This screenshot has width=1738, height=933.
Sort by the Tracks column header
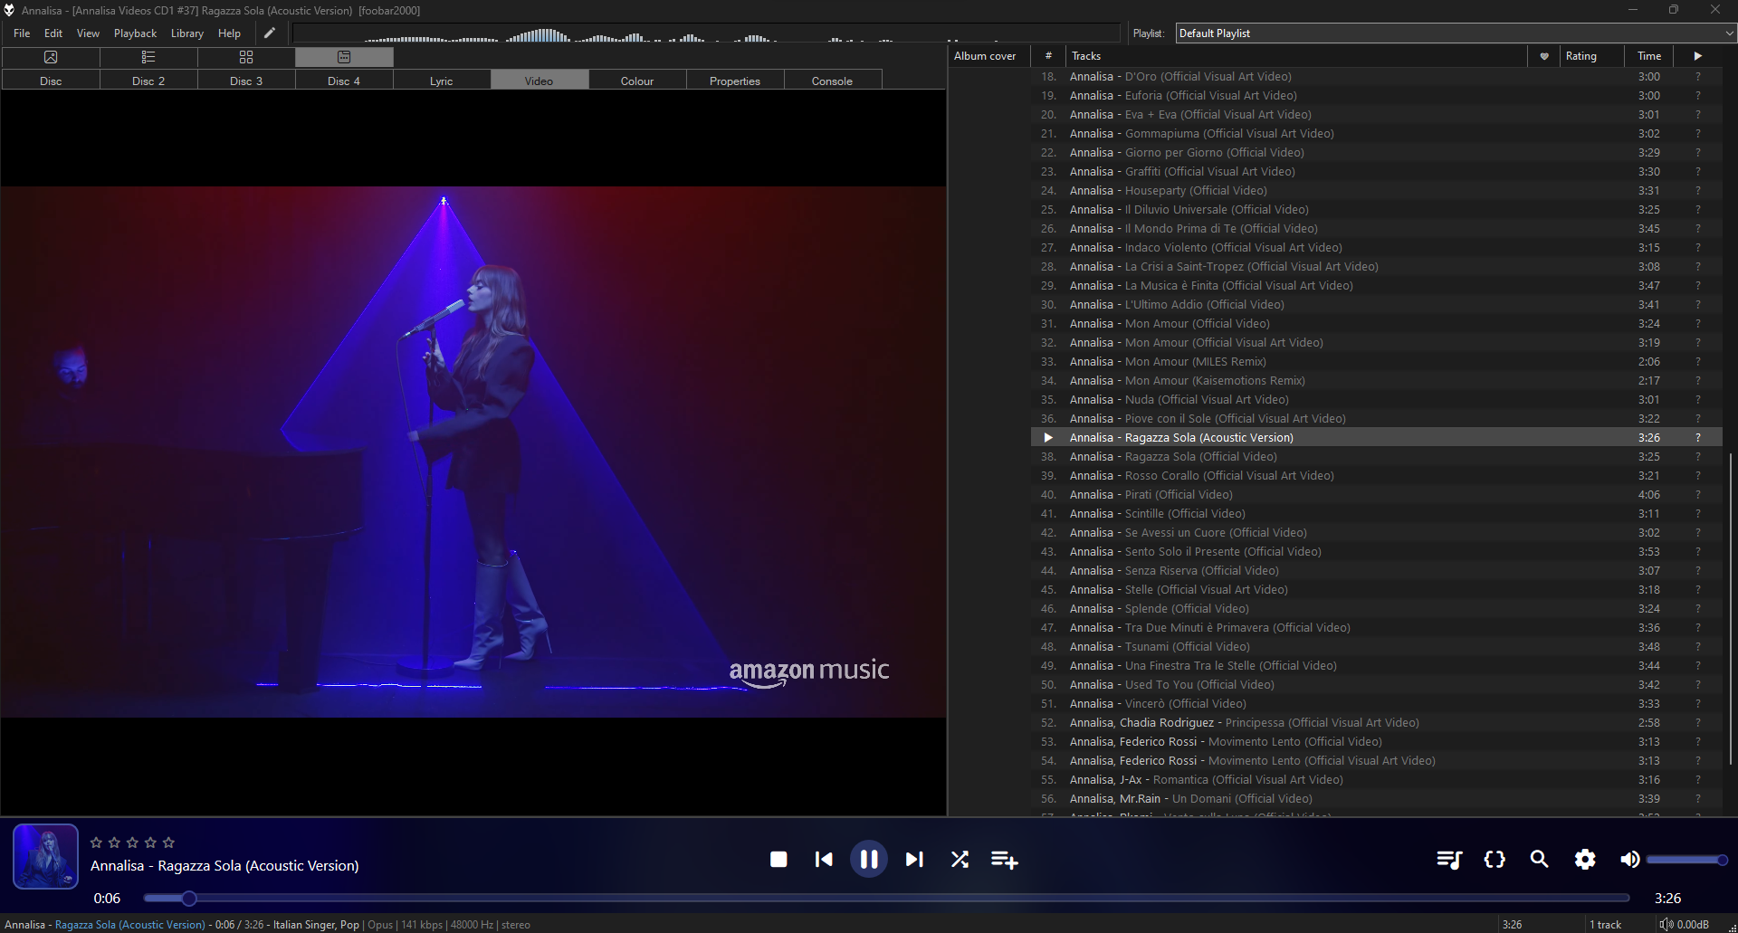[x=1295, y=56]
